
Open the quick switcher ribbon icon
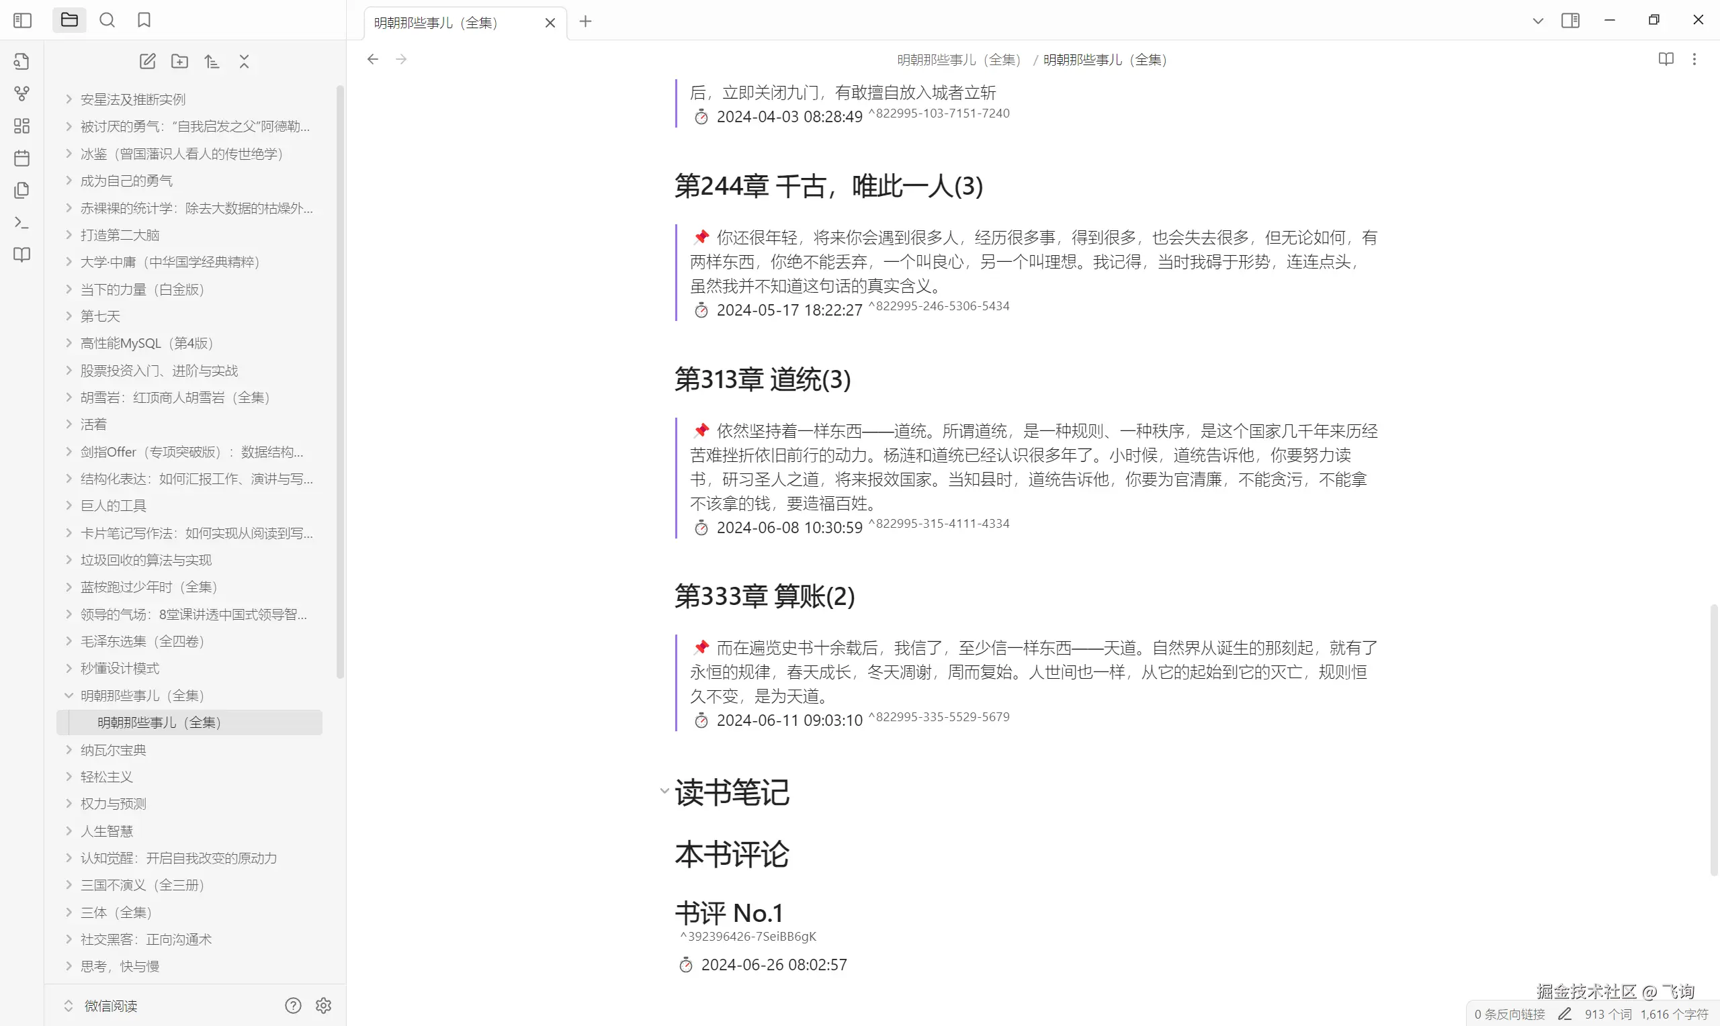click(x=22, y=62)
